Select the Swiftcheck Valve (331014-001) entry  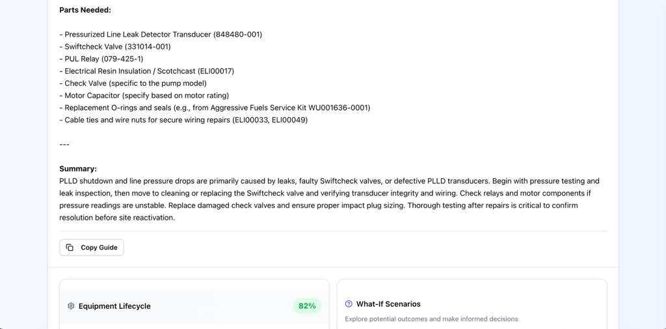[x=115, y=47]
